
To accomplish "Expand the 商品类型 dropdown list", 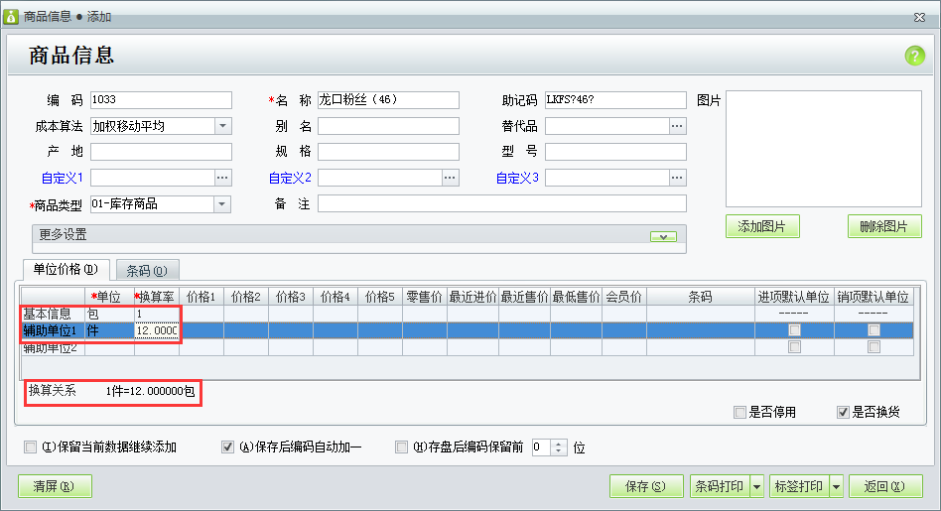I will (222, 204).
